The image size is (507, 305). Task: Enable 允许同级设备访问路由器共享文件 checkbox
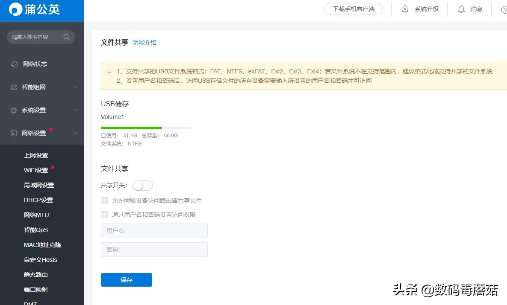click(104, 200)
